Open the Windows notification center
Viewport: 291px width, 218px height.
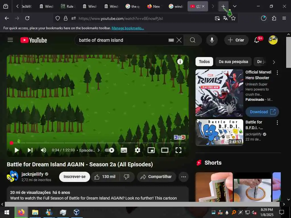282,212
